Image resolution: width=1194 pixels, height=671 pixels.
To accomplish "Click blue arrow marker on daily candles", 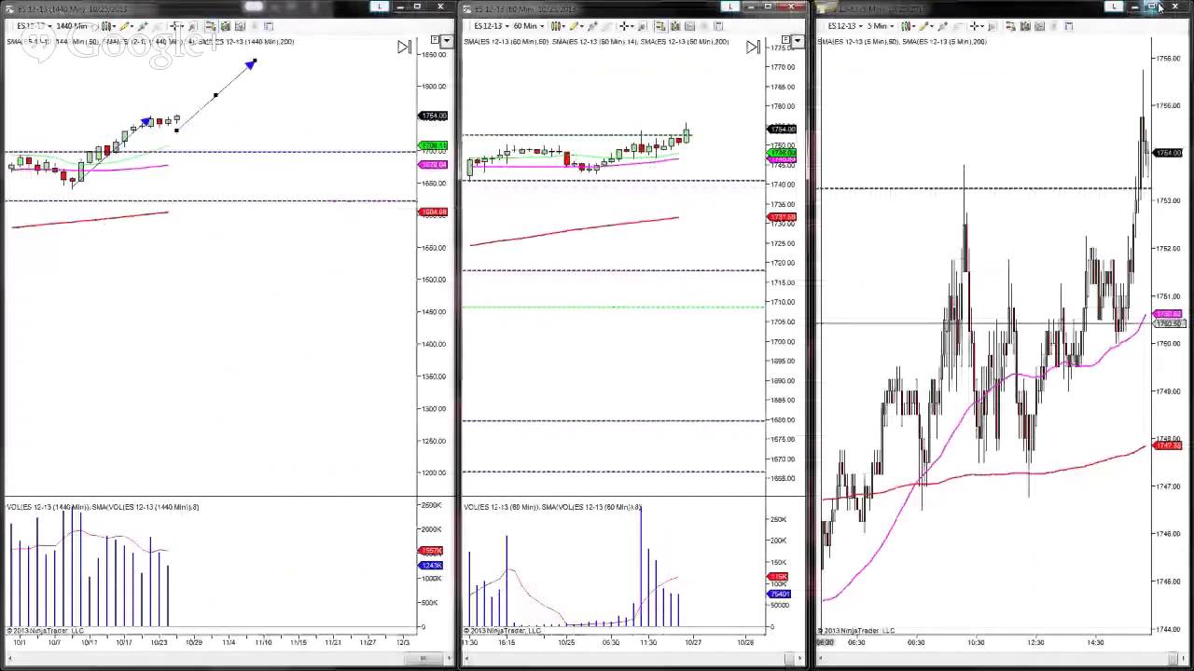I will [146, 122].
